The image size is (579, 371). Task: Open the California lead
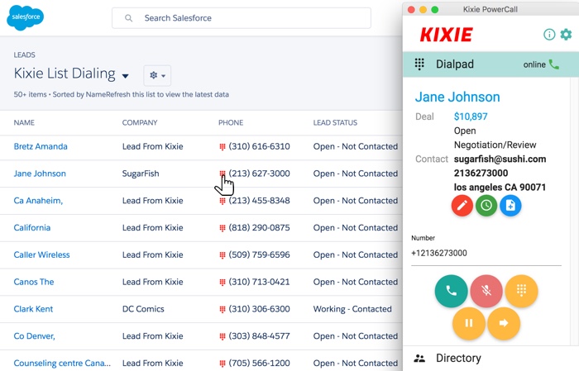[32, 227]
